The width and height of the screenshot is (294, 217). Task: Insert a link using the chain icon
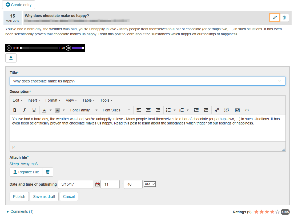(217, 110)
